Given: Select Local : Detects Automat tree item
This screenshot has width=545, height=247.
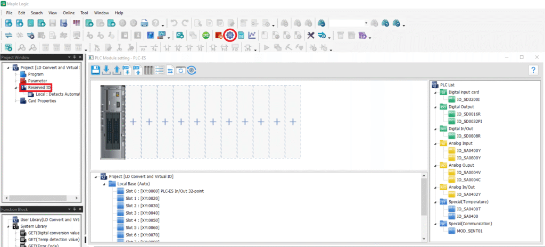Looking at the screenshot, I should [57, 94].
